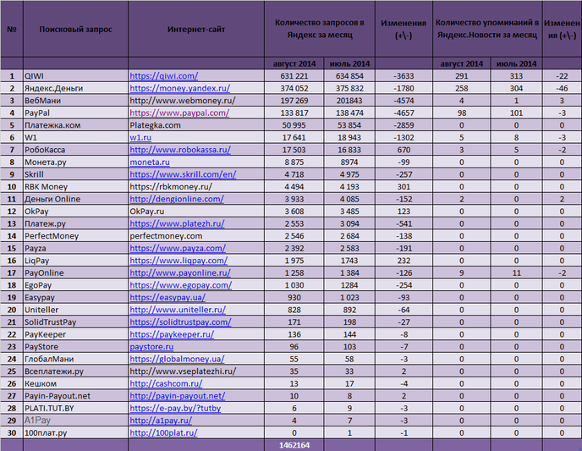Click the ВебМани cell
The image size is (582, 451).
point(76,100)
